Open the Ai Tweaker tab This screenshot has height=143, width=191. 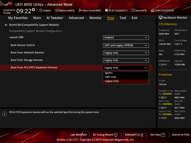tap(55, 18)
